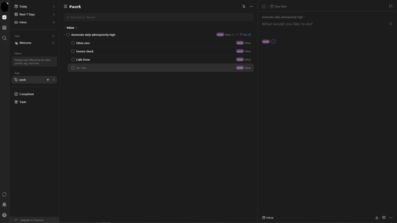
Task: Click the work tag on Automate task row
Action: coord(220,35)
